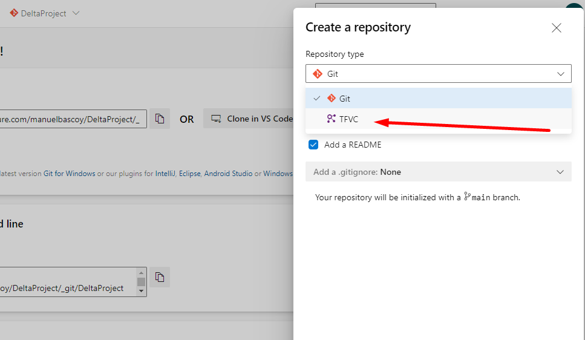Open the Git for Windows link
Image resolution: width=585 pixels, height=340 pixels.
pos(69,174)
